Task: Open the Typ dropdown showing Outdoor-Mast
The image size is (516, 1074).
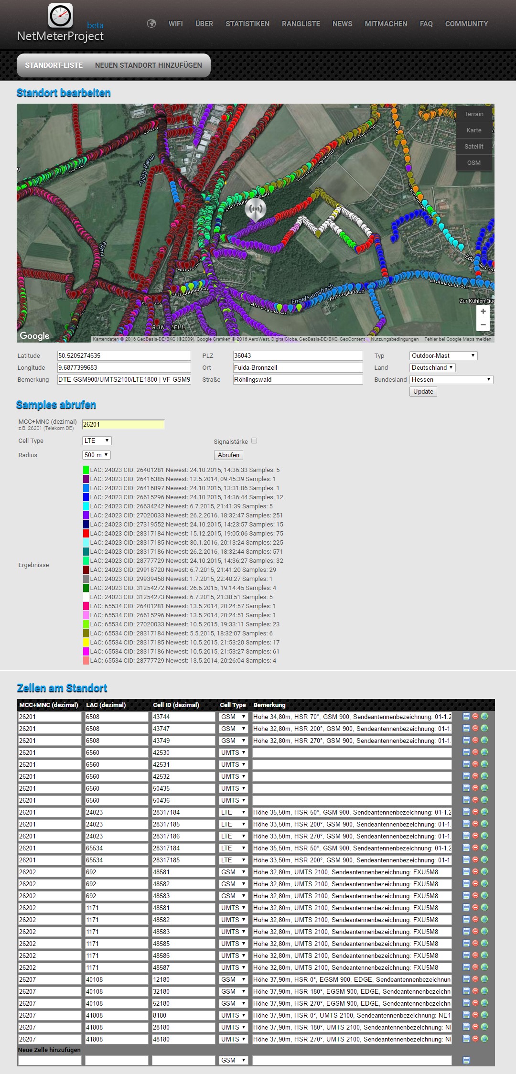Action: [x=443, y=355]
